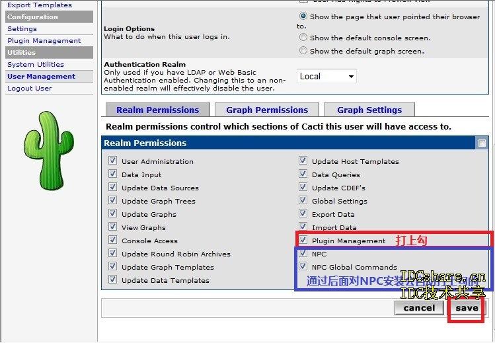Toggle Update Data Templates checkbox
The height and width of the screenshot is (343, 495).
pyautogui.click(x=113, y=280)
